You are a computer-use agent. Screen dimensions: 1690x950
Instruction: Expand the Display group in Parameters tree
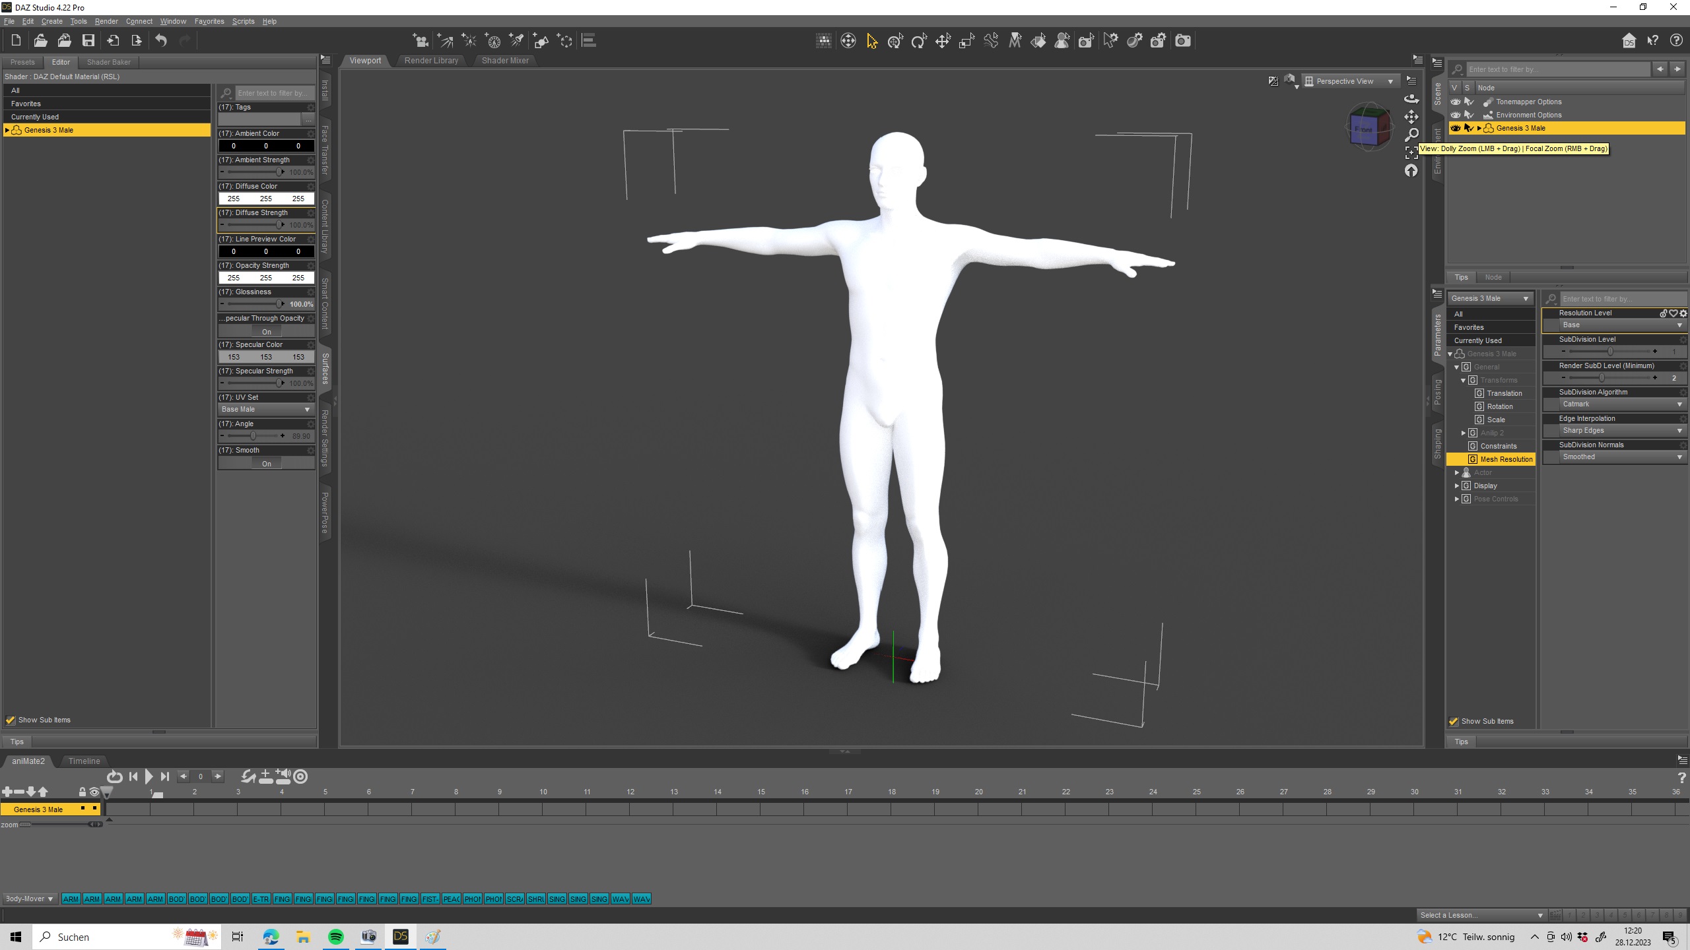click(x=1457, y=486)
